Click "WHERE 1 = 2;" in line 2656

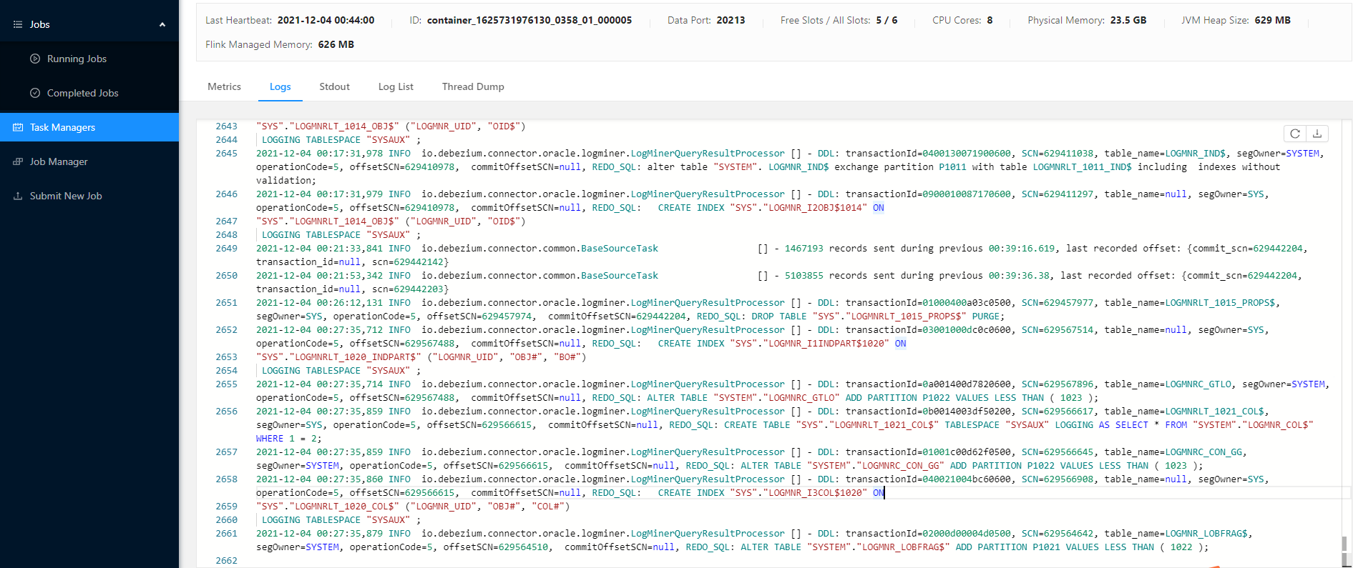[289, 439]
